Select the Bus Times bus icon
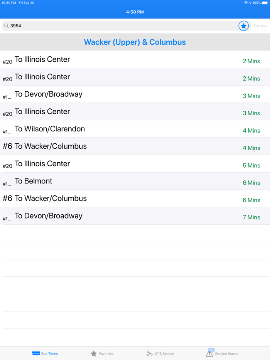 pyautogui.click(x=36, y=353)
